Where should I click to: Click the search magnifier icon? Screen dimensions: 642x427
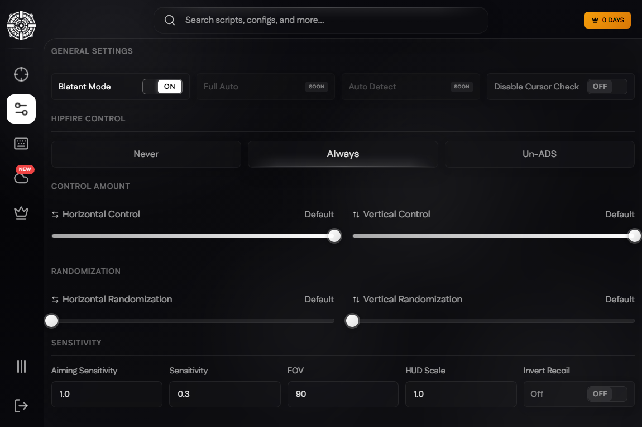tap(170, 20)
